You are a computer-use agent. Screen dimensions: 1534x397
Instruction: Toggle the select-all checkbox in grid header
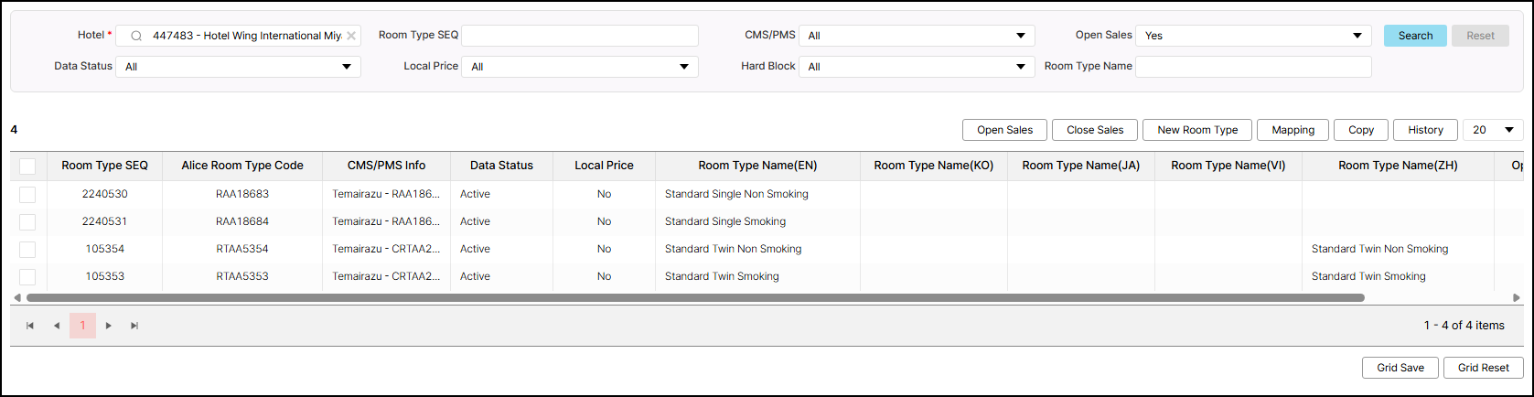pyautogui.click(x=27, y=166)
